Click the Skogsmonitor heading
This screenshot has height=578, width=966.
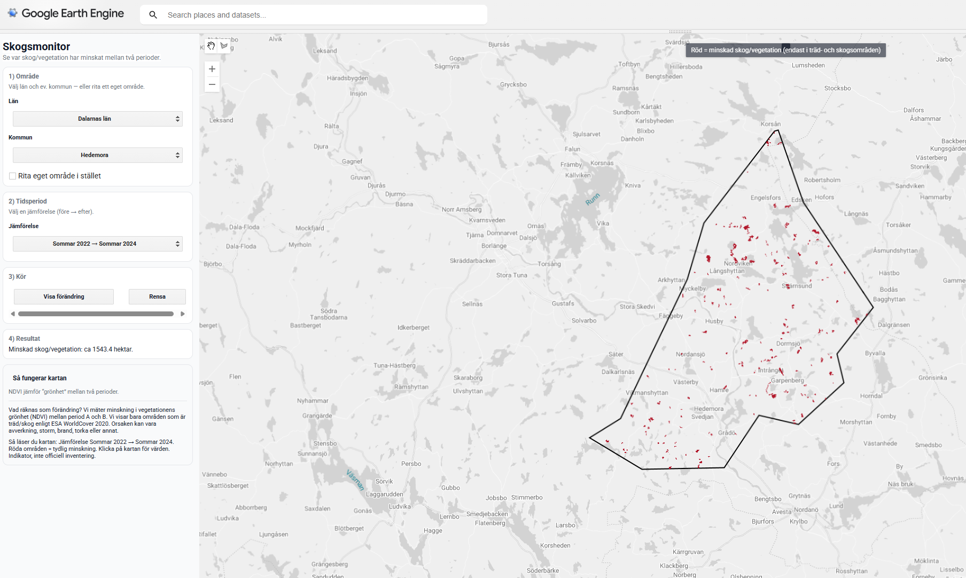[x=36, y=46]
